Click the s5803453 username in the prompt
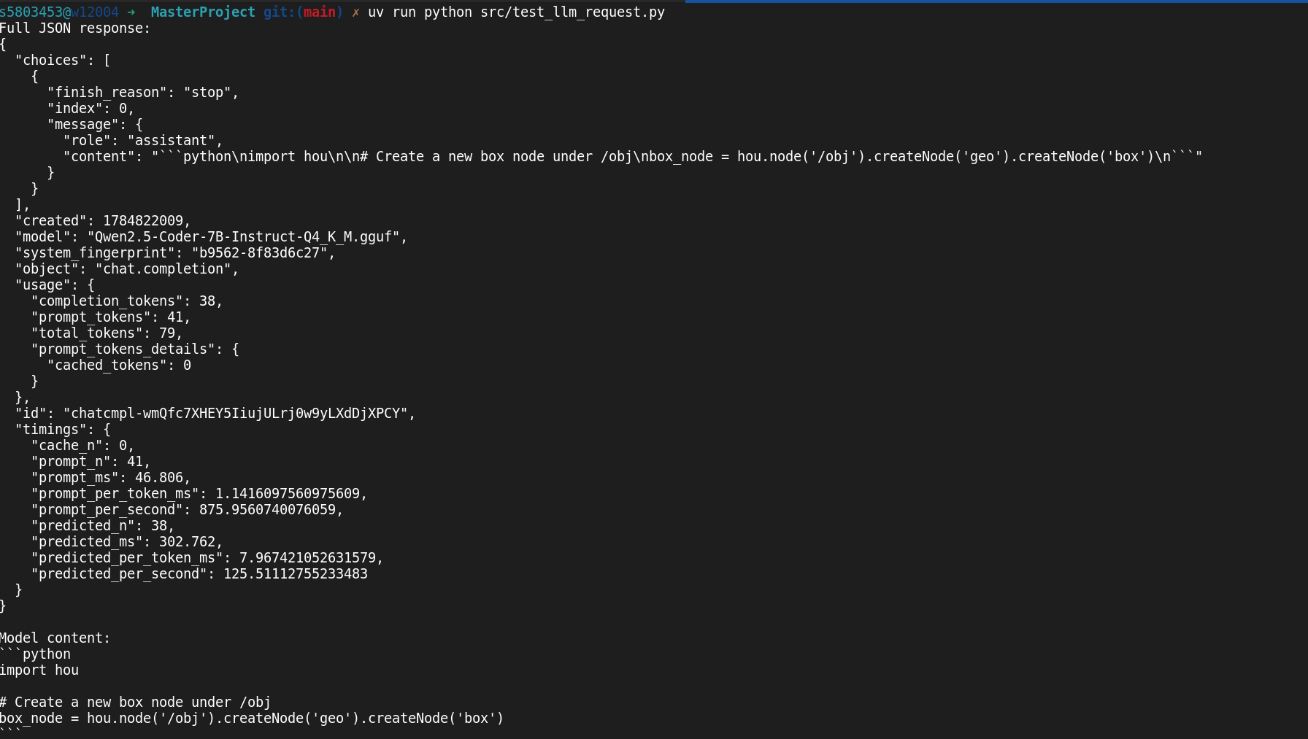 pyautogui.click(x=31, y=12)
